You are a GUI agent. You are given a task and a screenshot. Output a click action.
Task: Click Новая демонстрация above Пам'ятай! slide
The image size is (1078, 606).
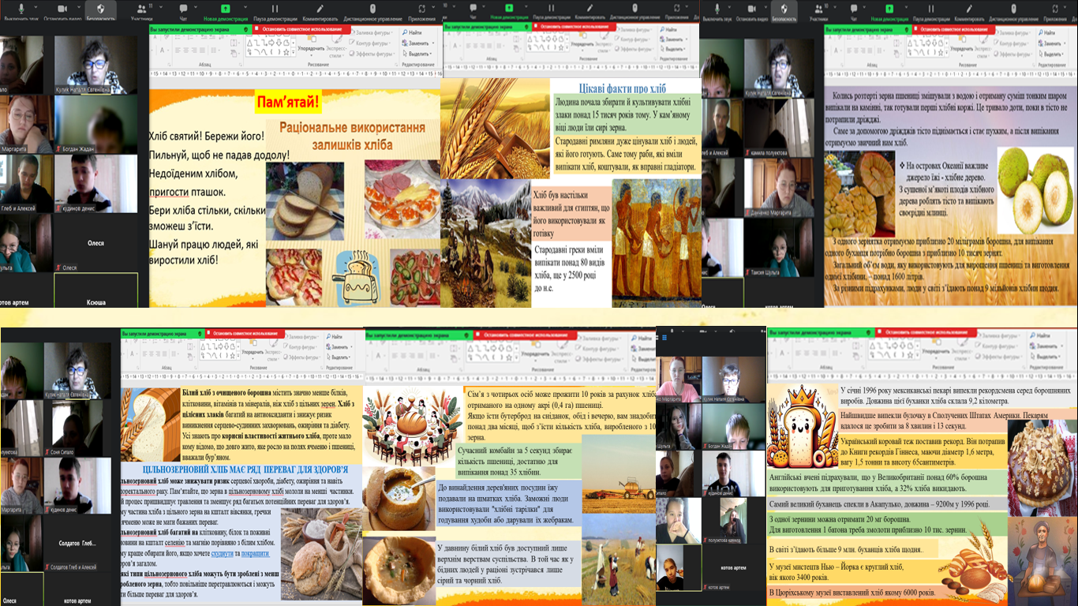click(x=226, y=11)
